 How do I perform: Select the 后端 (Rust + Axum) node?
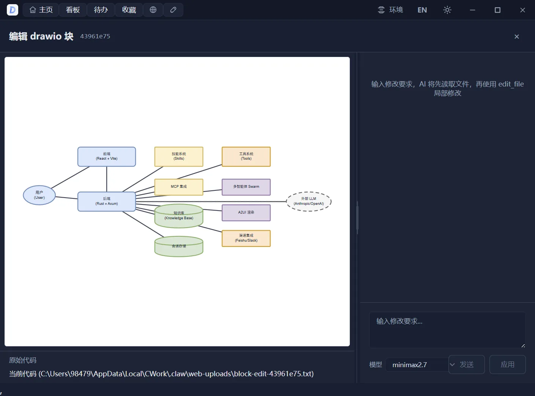pyautogui.click(x=107, y=201)
